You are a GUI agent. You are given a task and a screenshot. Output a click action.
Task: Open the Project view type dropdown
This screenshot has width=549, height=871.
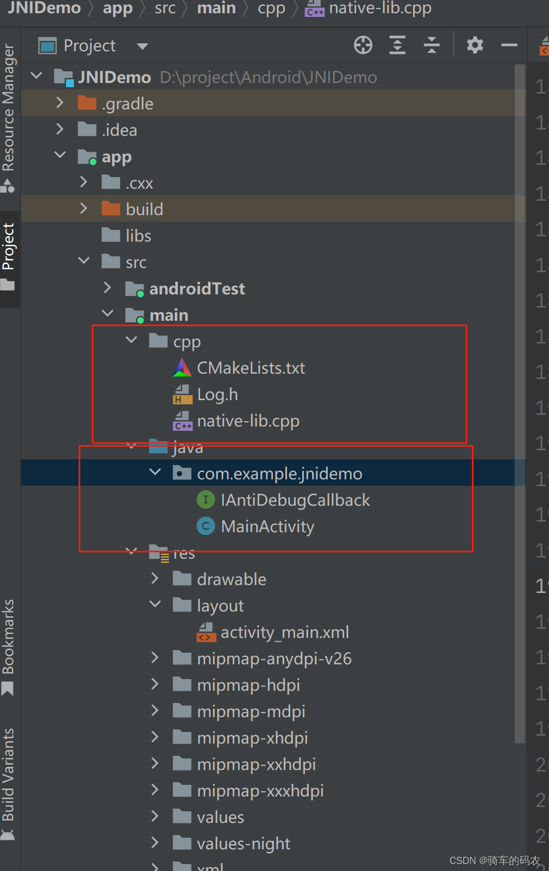(x=142, y=47)
